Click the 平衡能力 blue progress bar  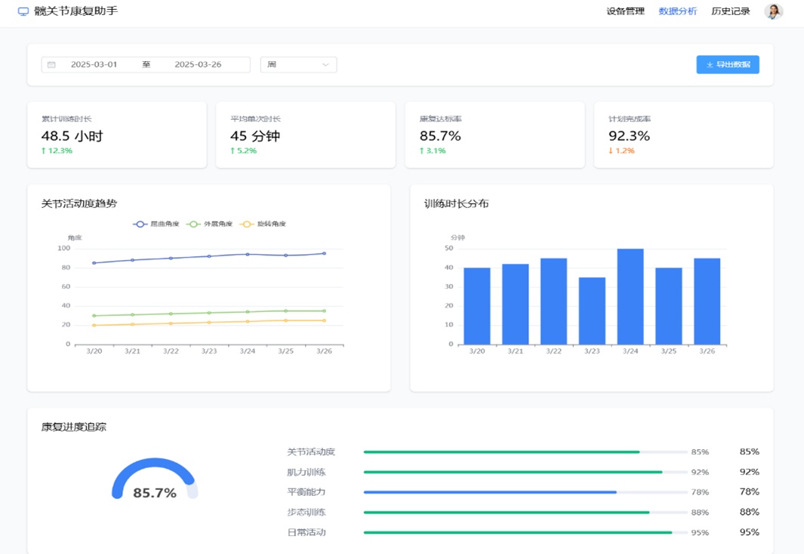[x=490, y=492]
